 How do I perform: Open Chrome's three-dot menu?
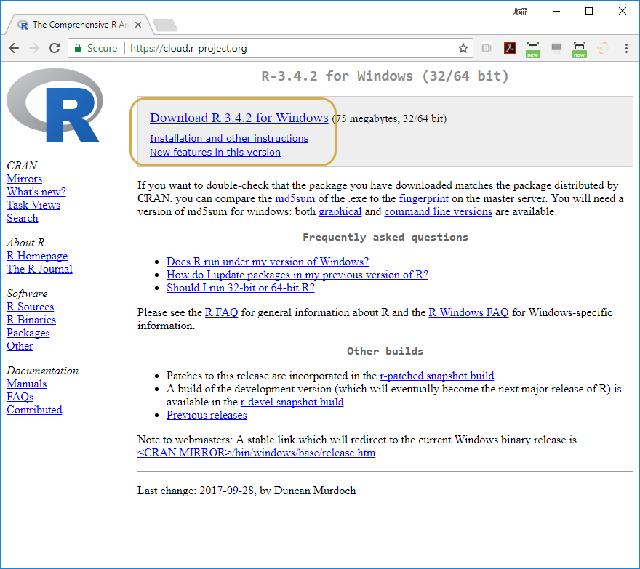(626, 48)
